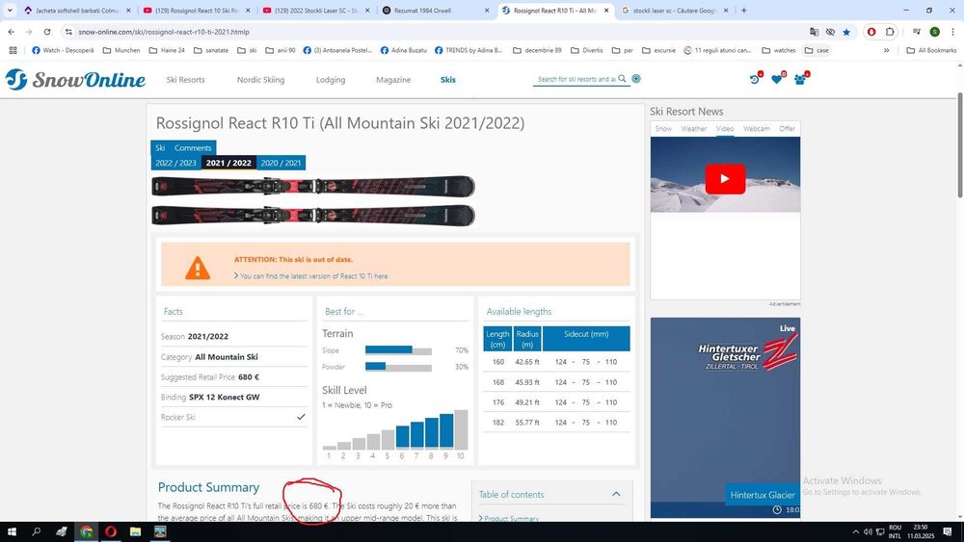Image resolution: width=964 pixels, height=542 pixels.
Task: Click the Rossignol ski product image
Action: tap(313, 200)
